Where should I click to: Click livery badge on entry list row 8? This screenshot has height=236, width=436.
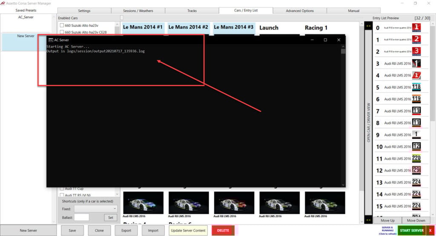[x=416, y=123]
